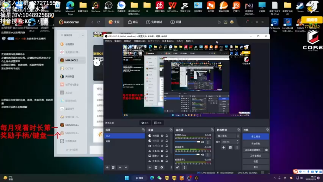Screen dimensions: 323x182
Task: Open source Properties button above docks
Action: (145, 123)
